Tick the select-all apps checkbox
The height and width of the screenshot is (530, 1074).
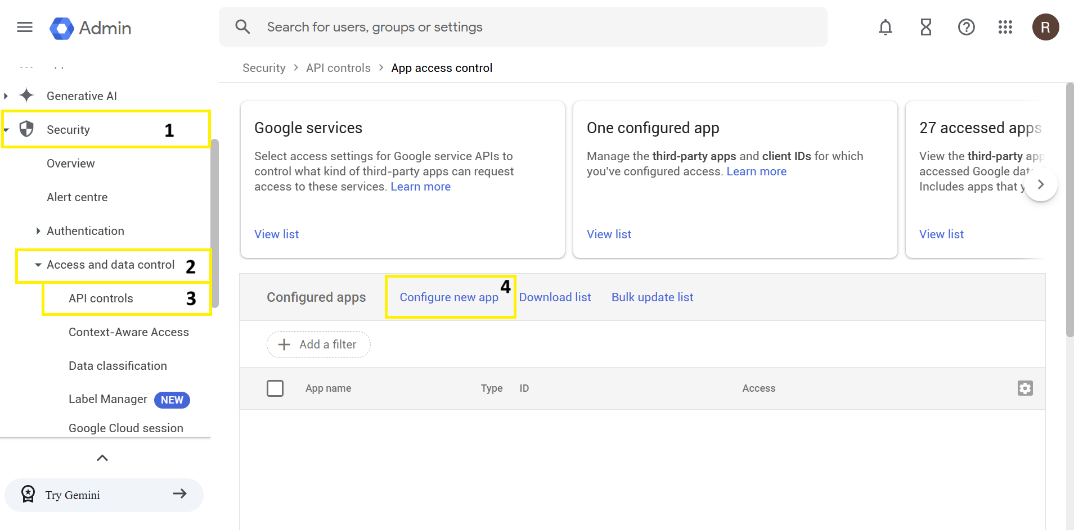click(x=275, y=388)
